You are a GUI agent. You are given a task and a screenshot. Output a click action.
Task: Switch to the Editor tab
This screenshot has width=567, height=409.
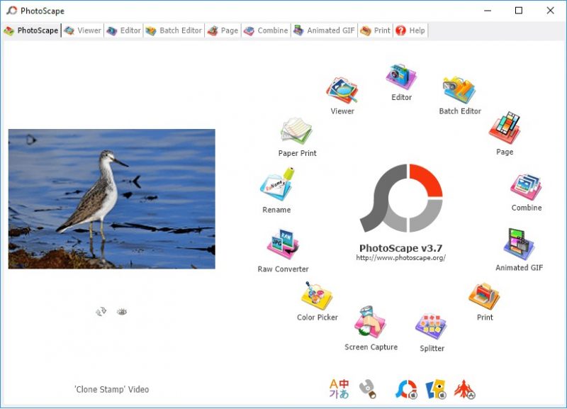(123, 30)
